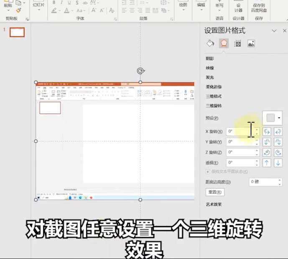Viewport: 288px width, 259px height.
Task: Click the text highlight pen icon
Action: point(54,10)
